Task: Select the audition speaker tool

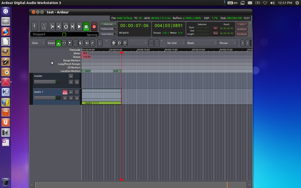Action: pyautogui.click(x=87, y=43)
